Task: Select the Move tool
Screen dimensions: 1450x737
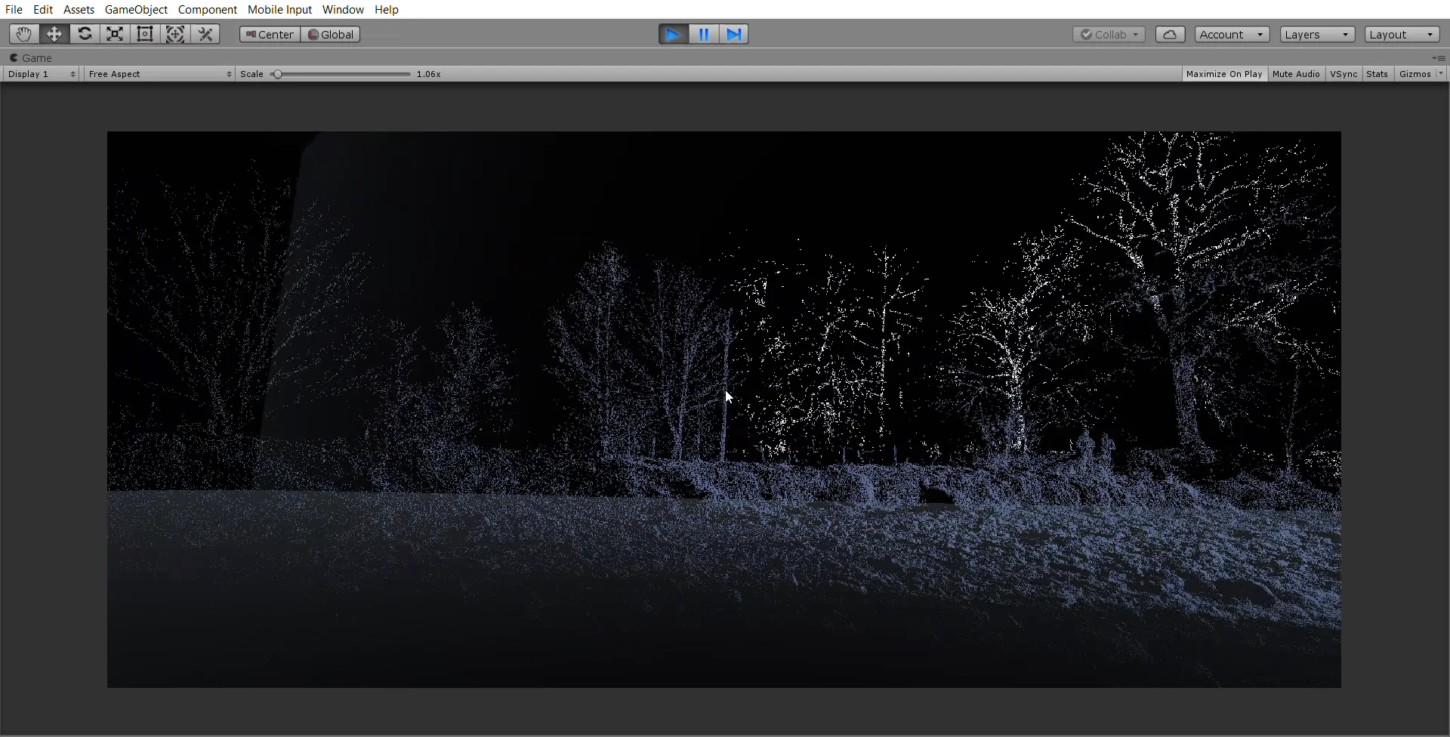Action: tap(54, 34)
